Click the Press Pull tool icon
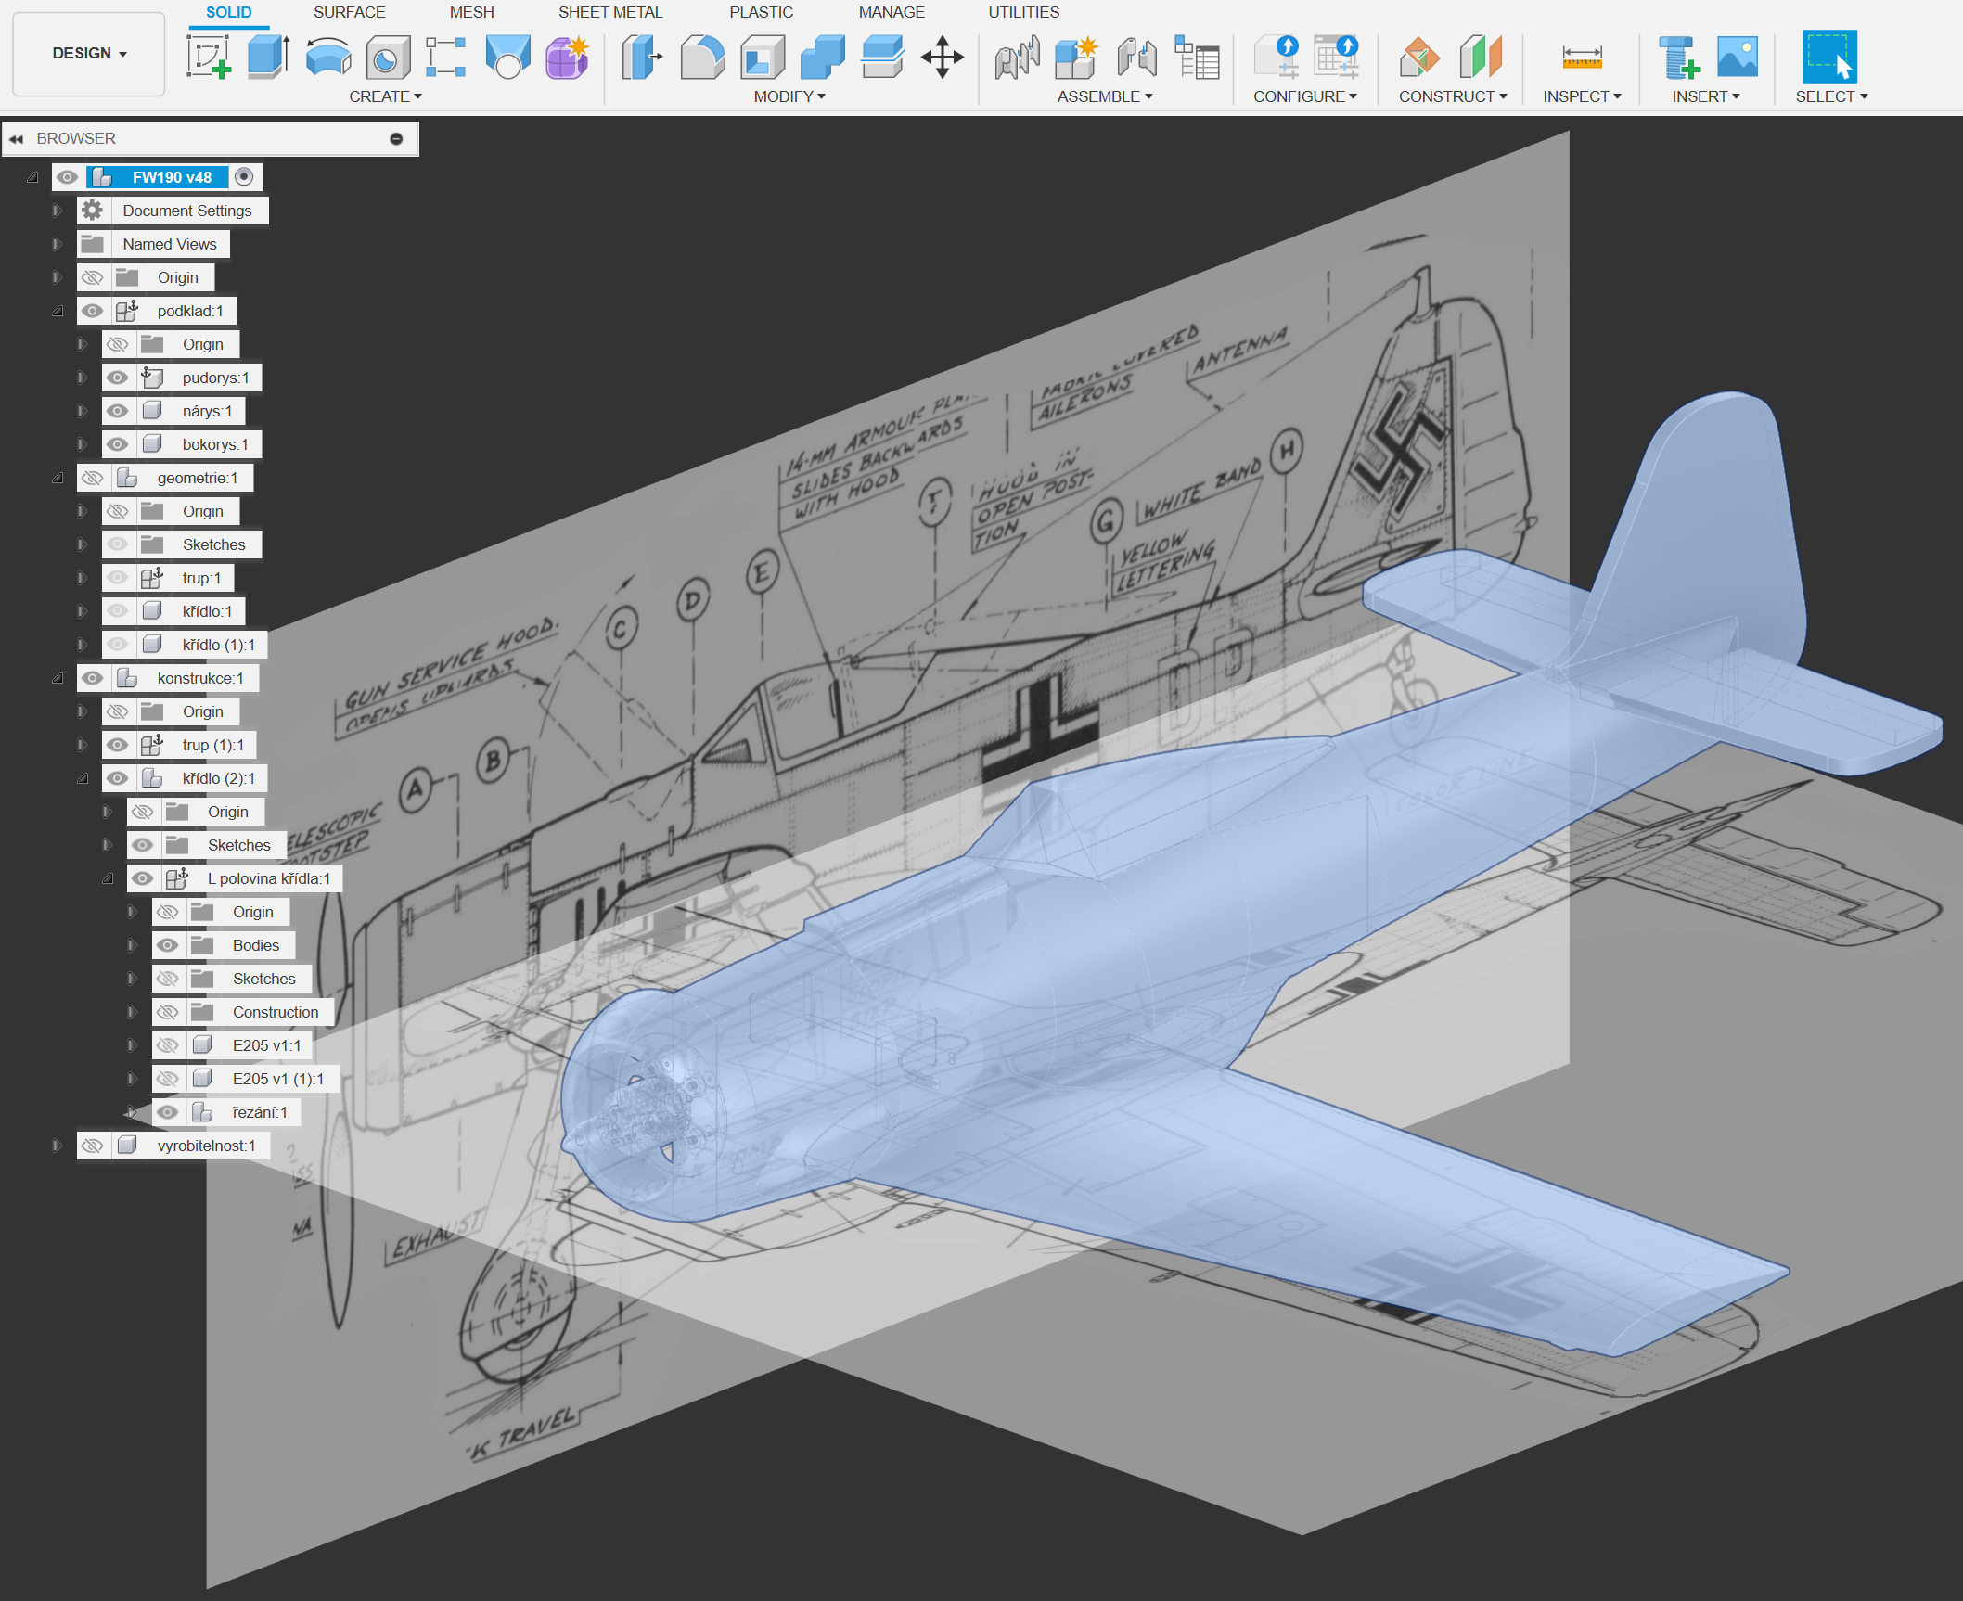The image size is (1963, 1601). point(642,58)
